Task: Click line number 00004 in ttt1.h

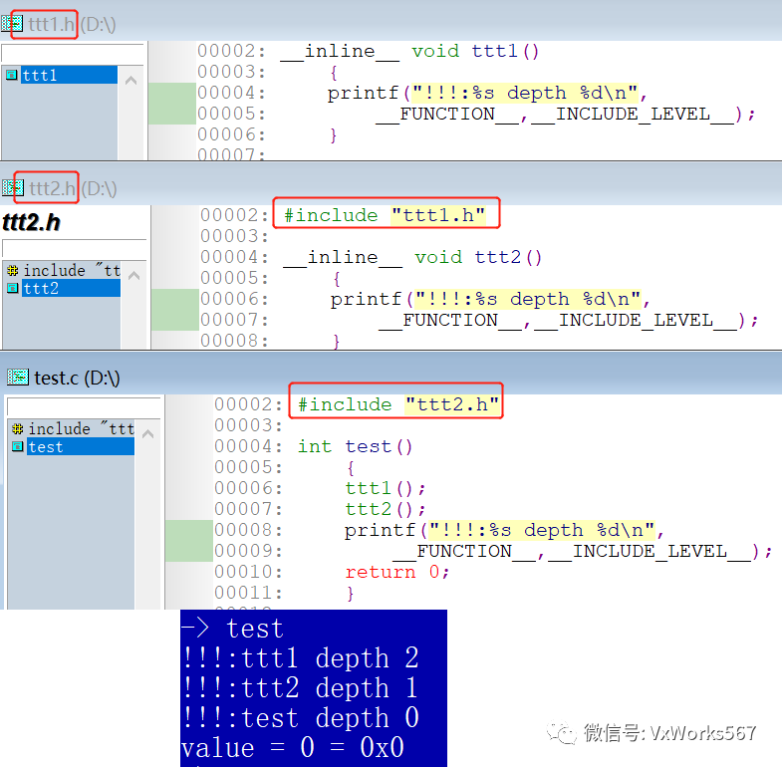Action: click(231, 93)
